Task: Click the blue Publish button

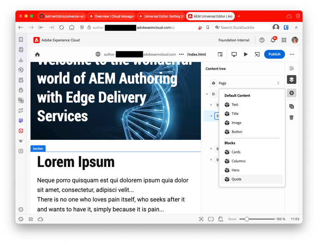Action: coord(274,54)
